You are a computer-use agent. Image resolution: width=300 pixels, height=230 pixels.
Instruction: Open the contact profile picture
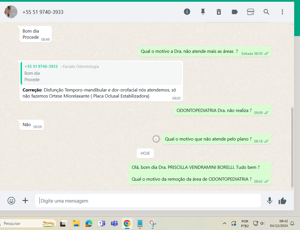pyautogui.click(x=11, y=12)
